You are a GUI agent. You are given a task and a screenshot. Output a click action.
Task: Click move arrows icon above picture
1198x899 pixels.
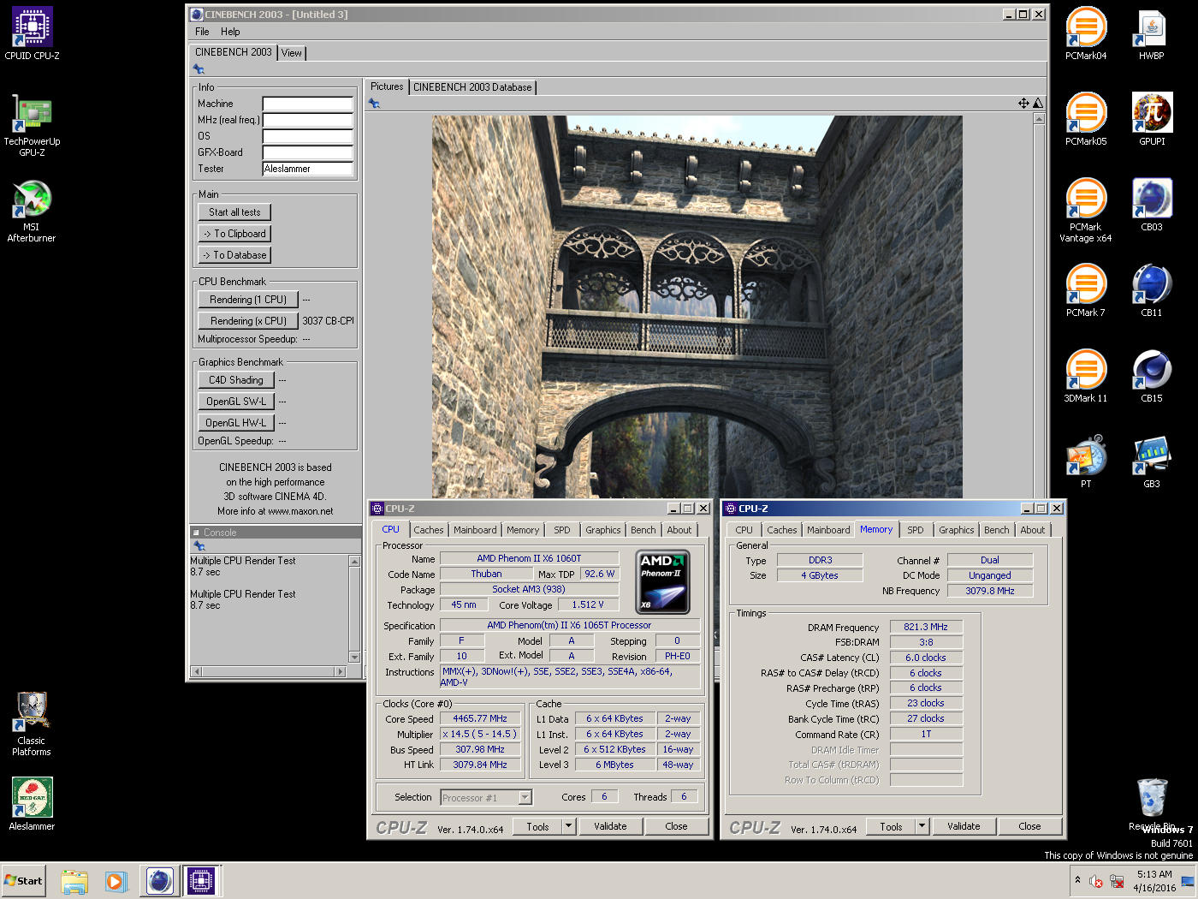1023,104
